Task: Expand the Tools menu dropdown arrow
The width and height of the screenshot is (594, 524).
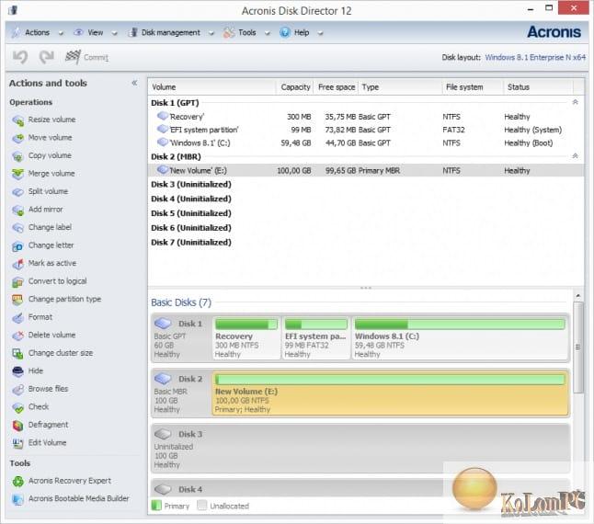Action: 267,33
